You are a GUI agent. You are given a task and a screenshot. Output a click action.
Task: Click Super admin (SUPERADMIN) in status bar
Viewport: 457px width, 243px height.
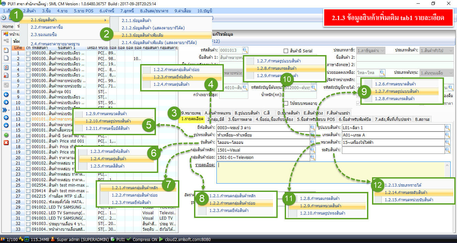[x=83, y=239]
